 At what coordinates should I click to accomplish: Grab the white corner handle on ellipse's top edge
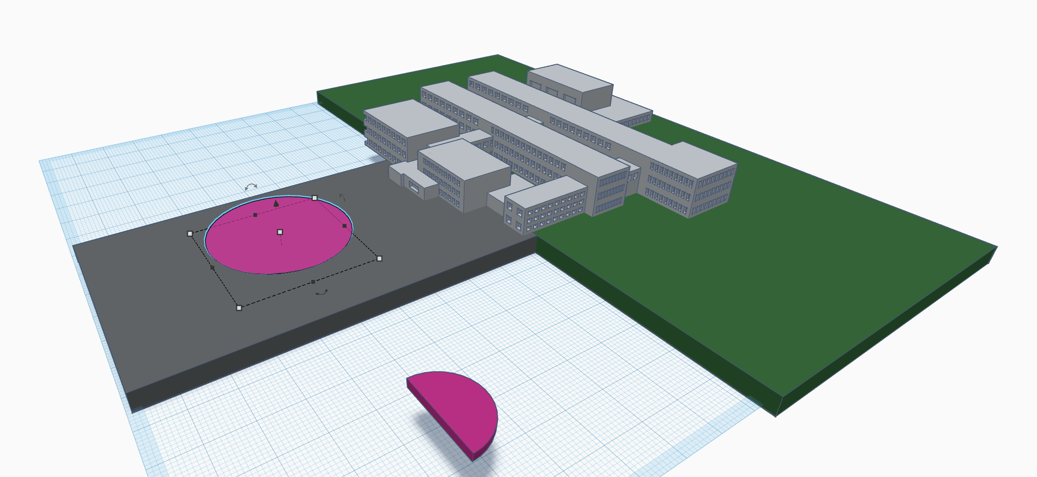click(315, 198)
